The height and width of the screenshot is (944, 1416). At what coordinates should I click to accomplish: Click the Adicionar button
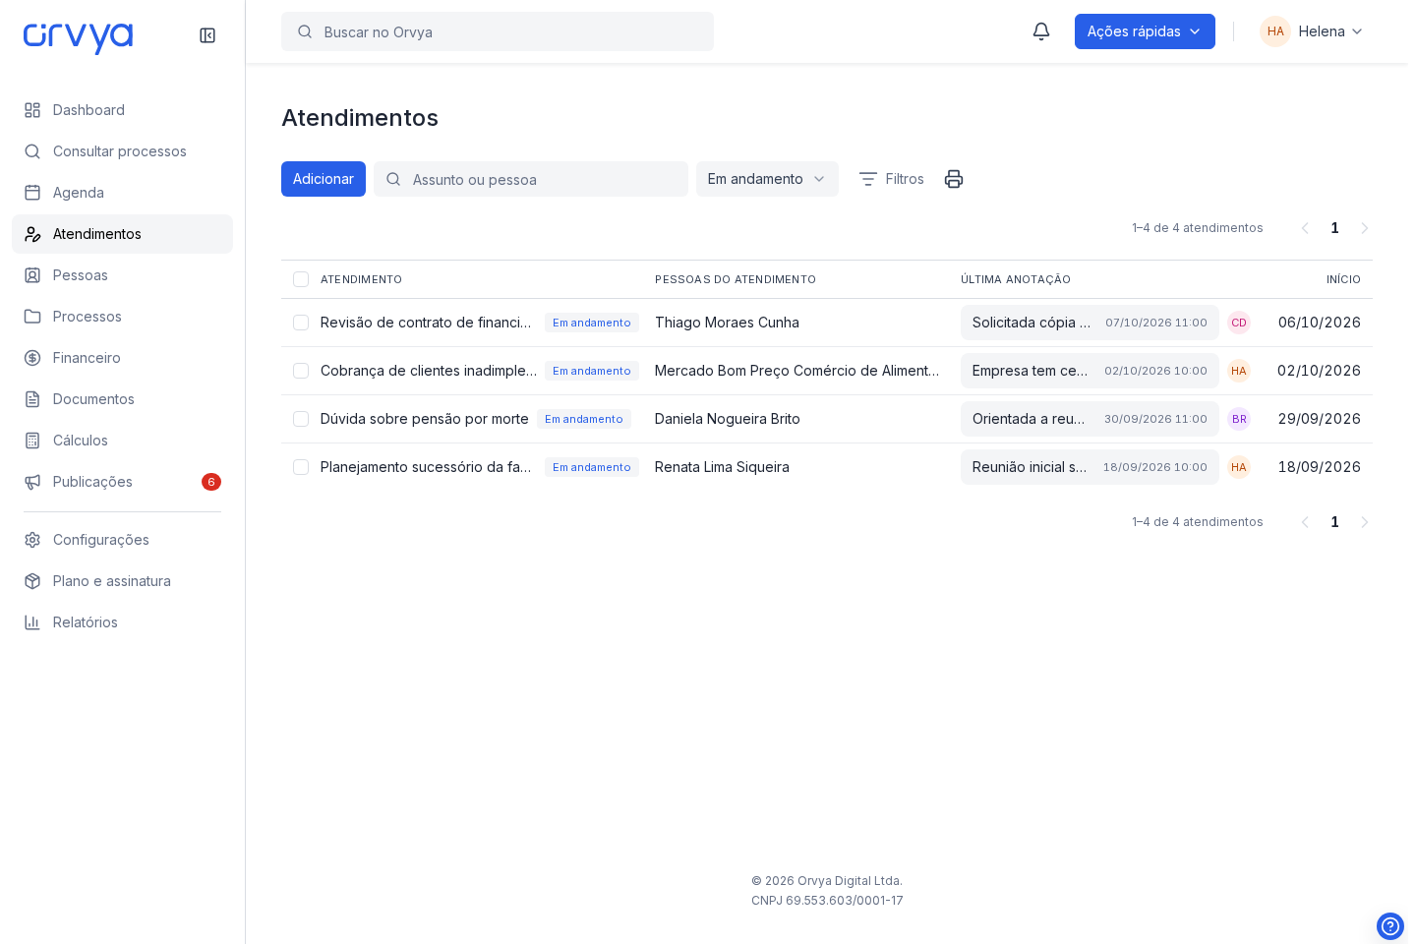[x=324, y=179]
